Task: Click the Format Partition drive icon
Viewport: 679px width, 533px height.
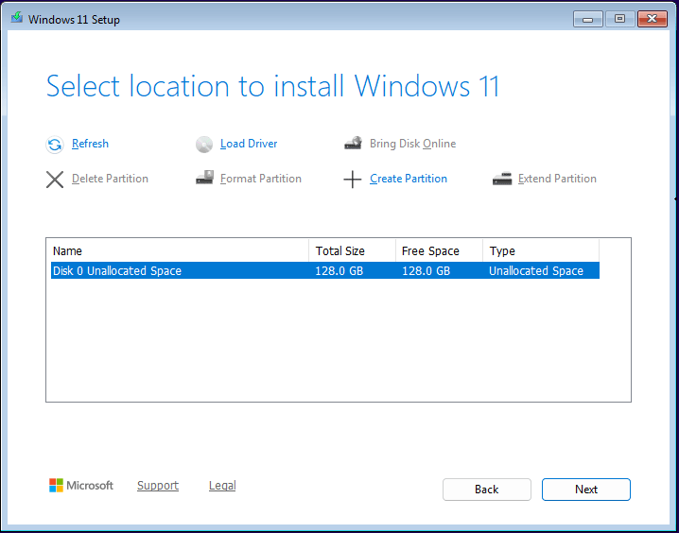Action: point(204,178)
